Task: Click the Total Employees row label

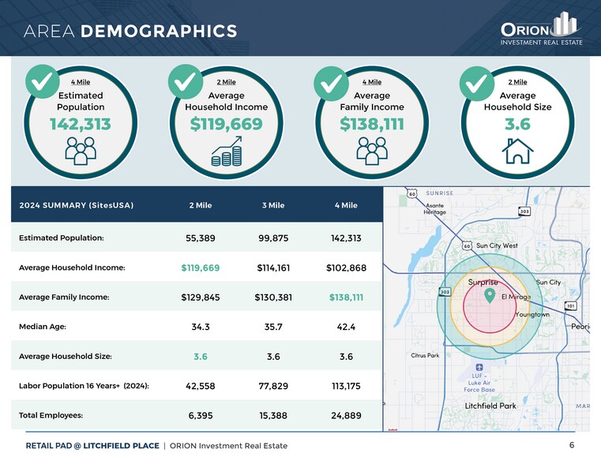Action: click(x=51, y=414)
